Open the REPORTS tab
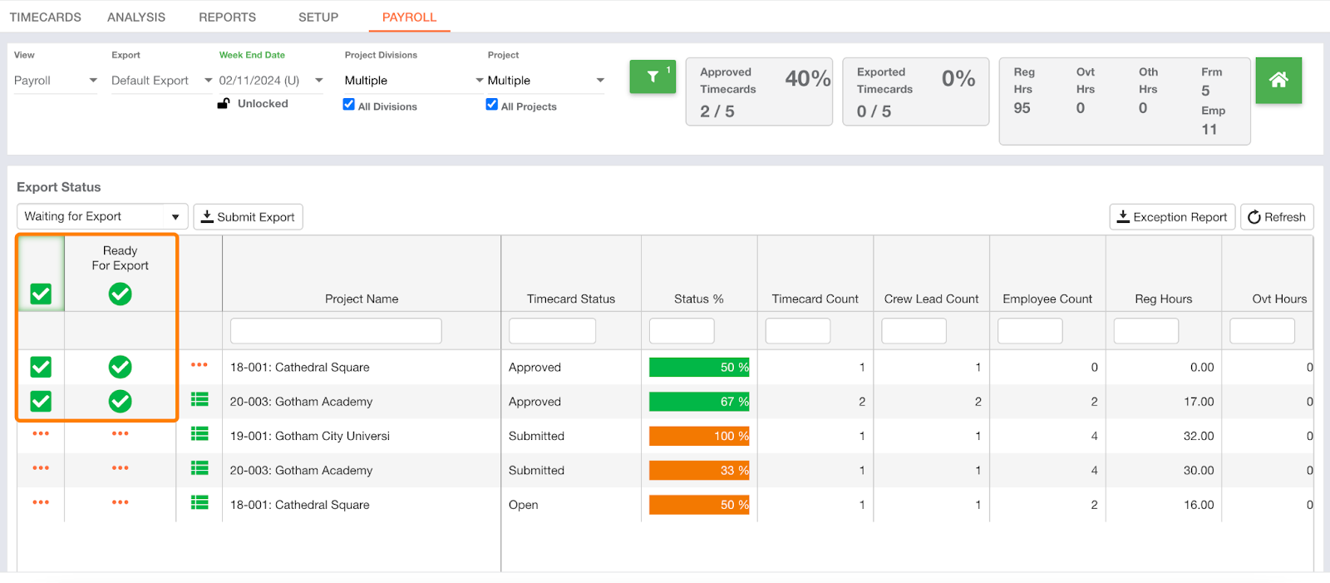Viewport: 1330px width, 583px height. (x=227, y=17)
